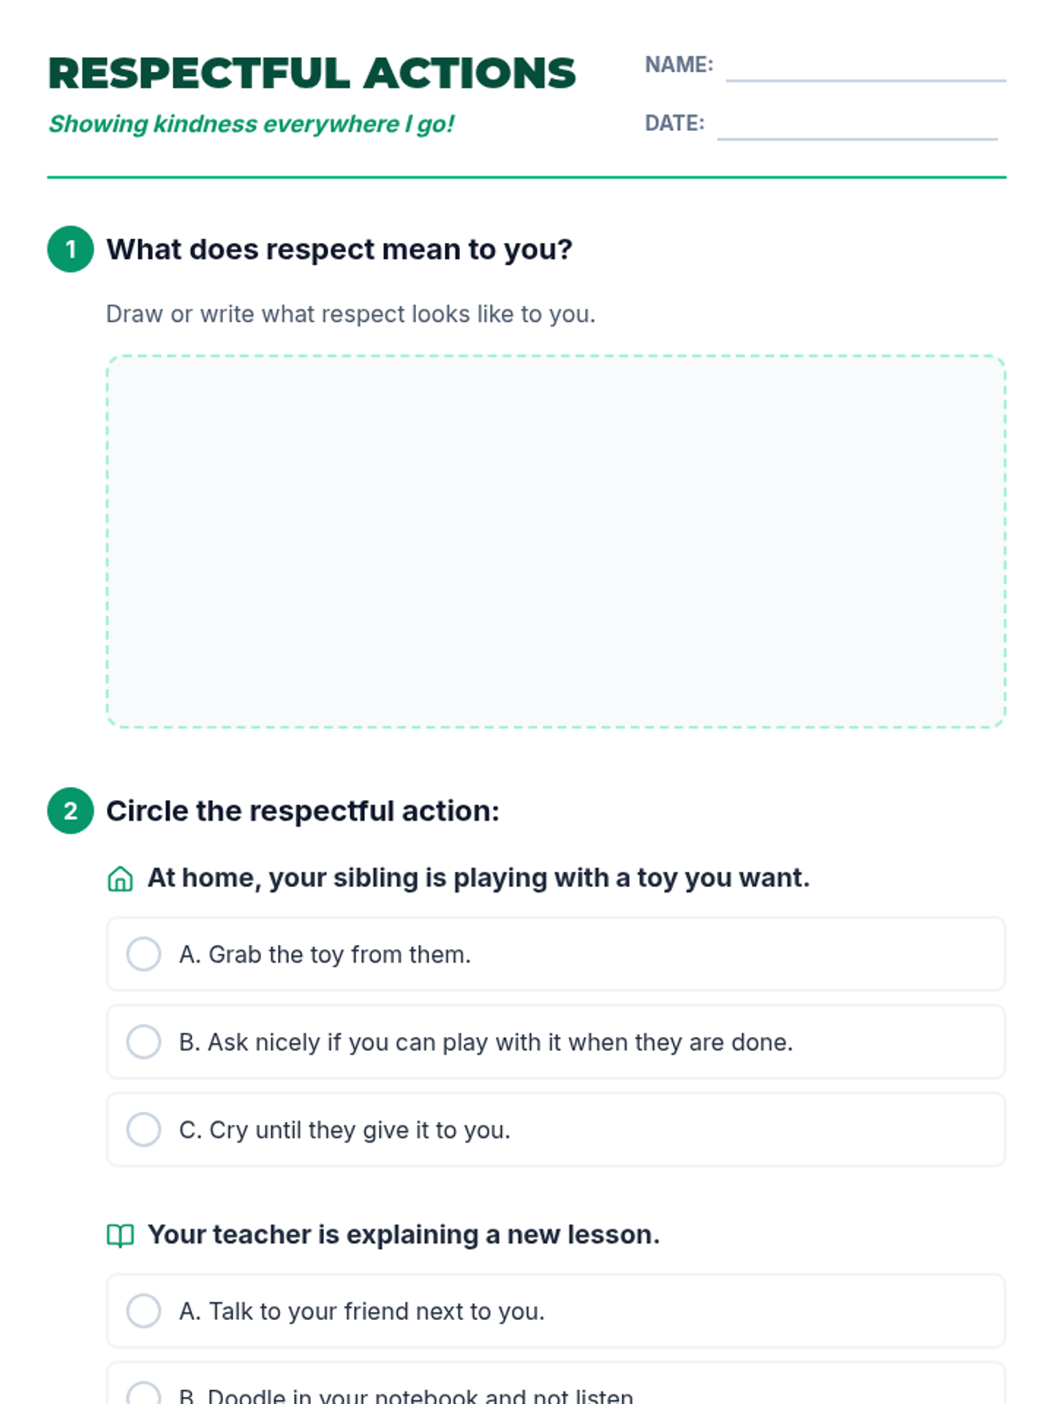Image resolution: width=1053 pixels, height=1404 pixels.
Task: Click the DATE line field
Action: pos(856,125)
